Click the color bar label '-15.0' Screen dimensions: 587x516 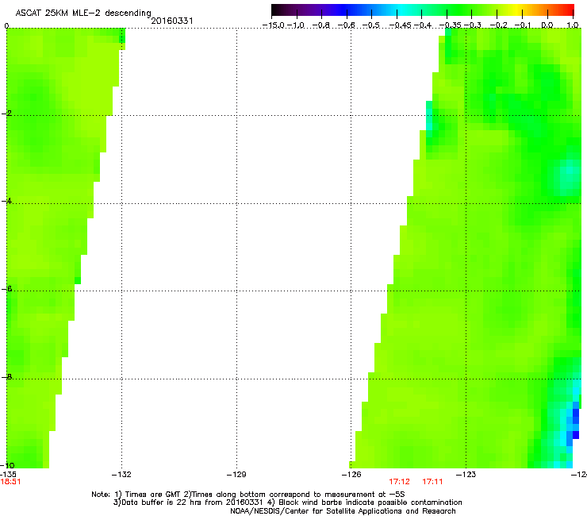tap(274, 25)
